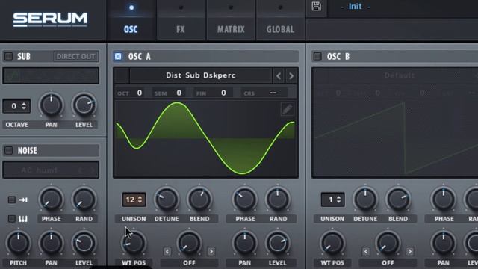Click OSC A LEVEL knob
The height and width of the screenshot is (269, 478).
(277, 243)
